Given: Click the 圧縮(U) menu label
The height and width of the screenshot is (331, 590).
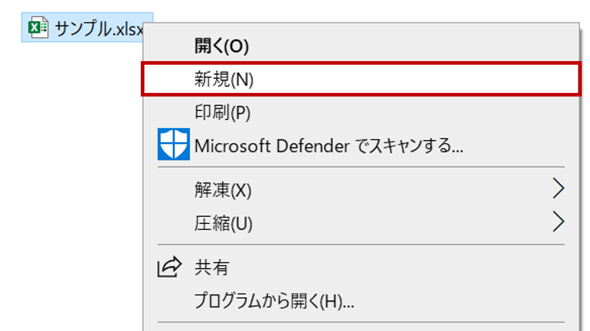Looking at the screenshot, I should click(x=223, y=223).
